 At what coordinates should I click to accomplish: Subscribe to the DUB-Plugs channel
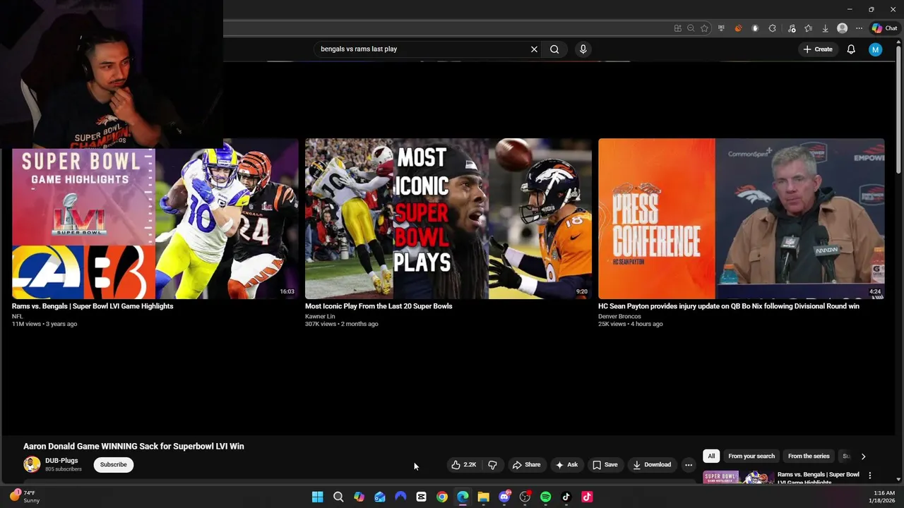click(x=113, y=464)
